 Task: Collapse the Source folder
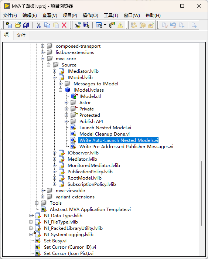click(x=48, y=65)
